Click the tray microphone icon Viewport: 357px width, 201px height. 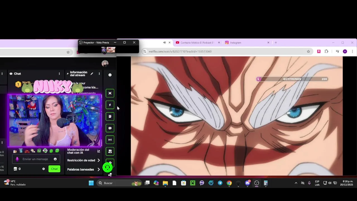309,183
